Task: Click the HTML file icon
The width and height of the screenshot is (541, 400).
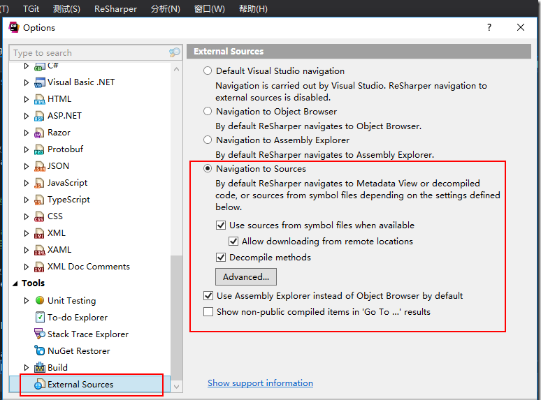Action: 39,99
